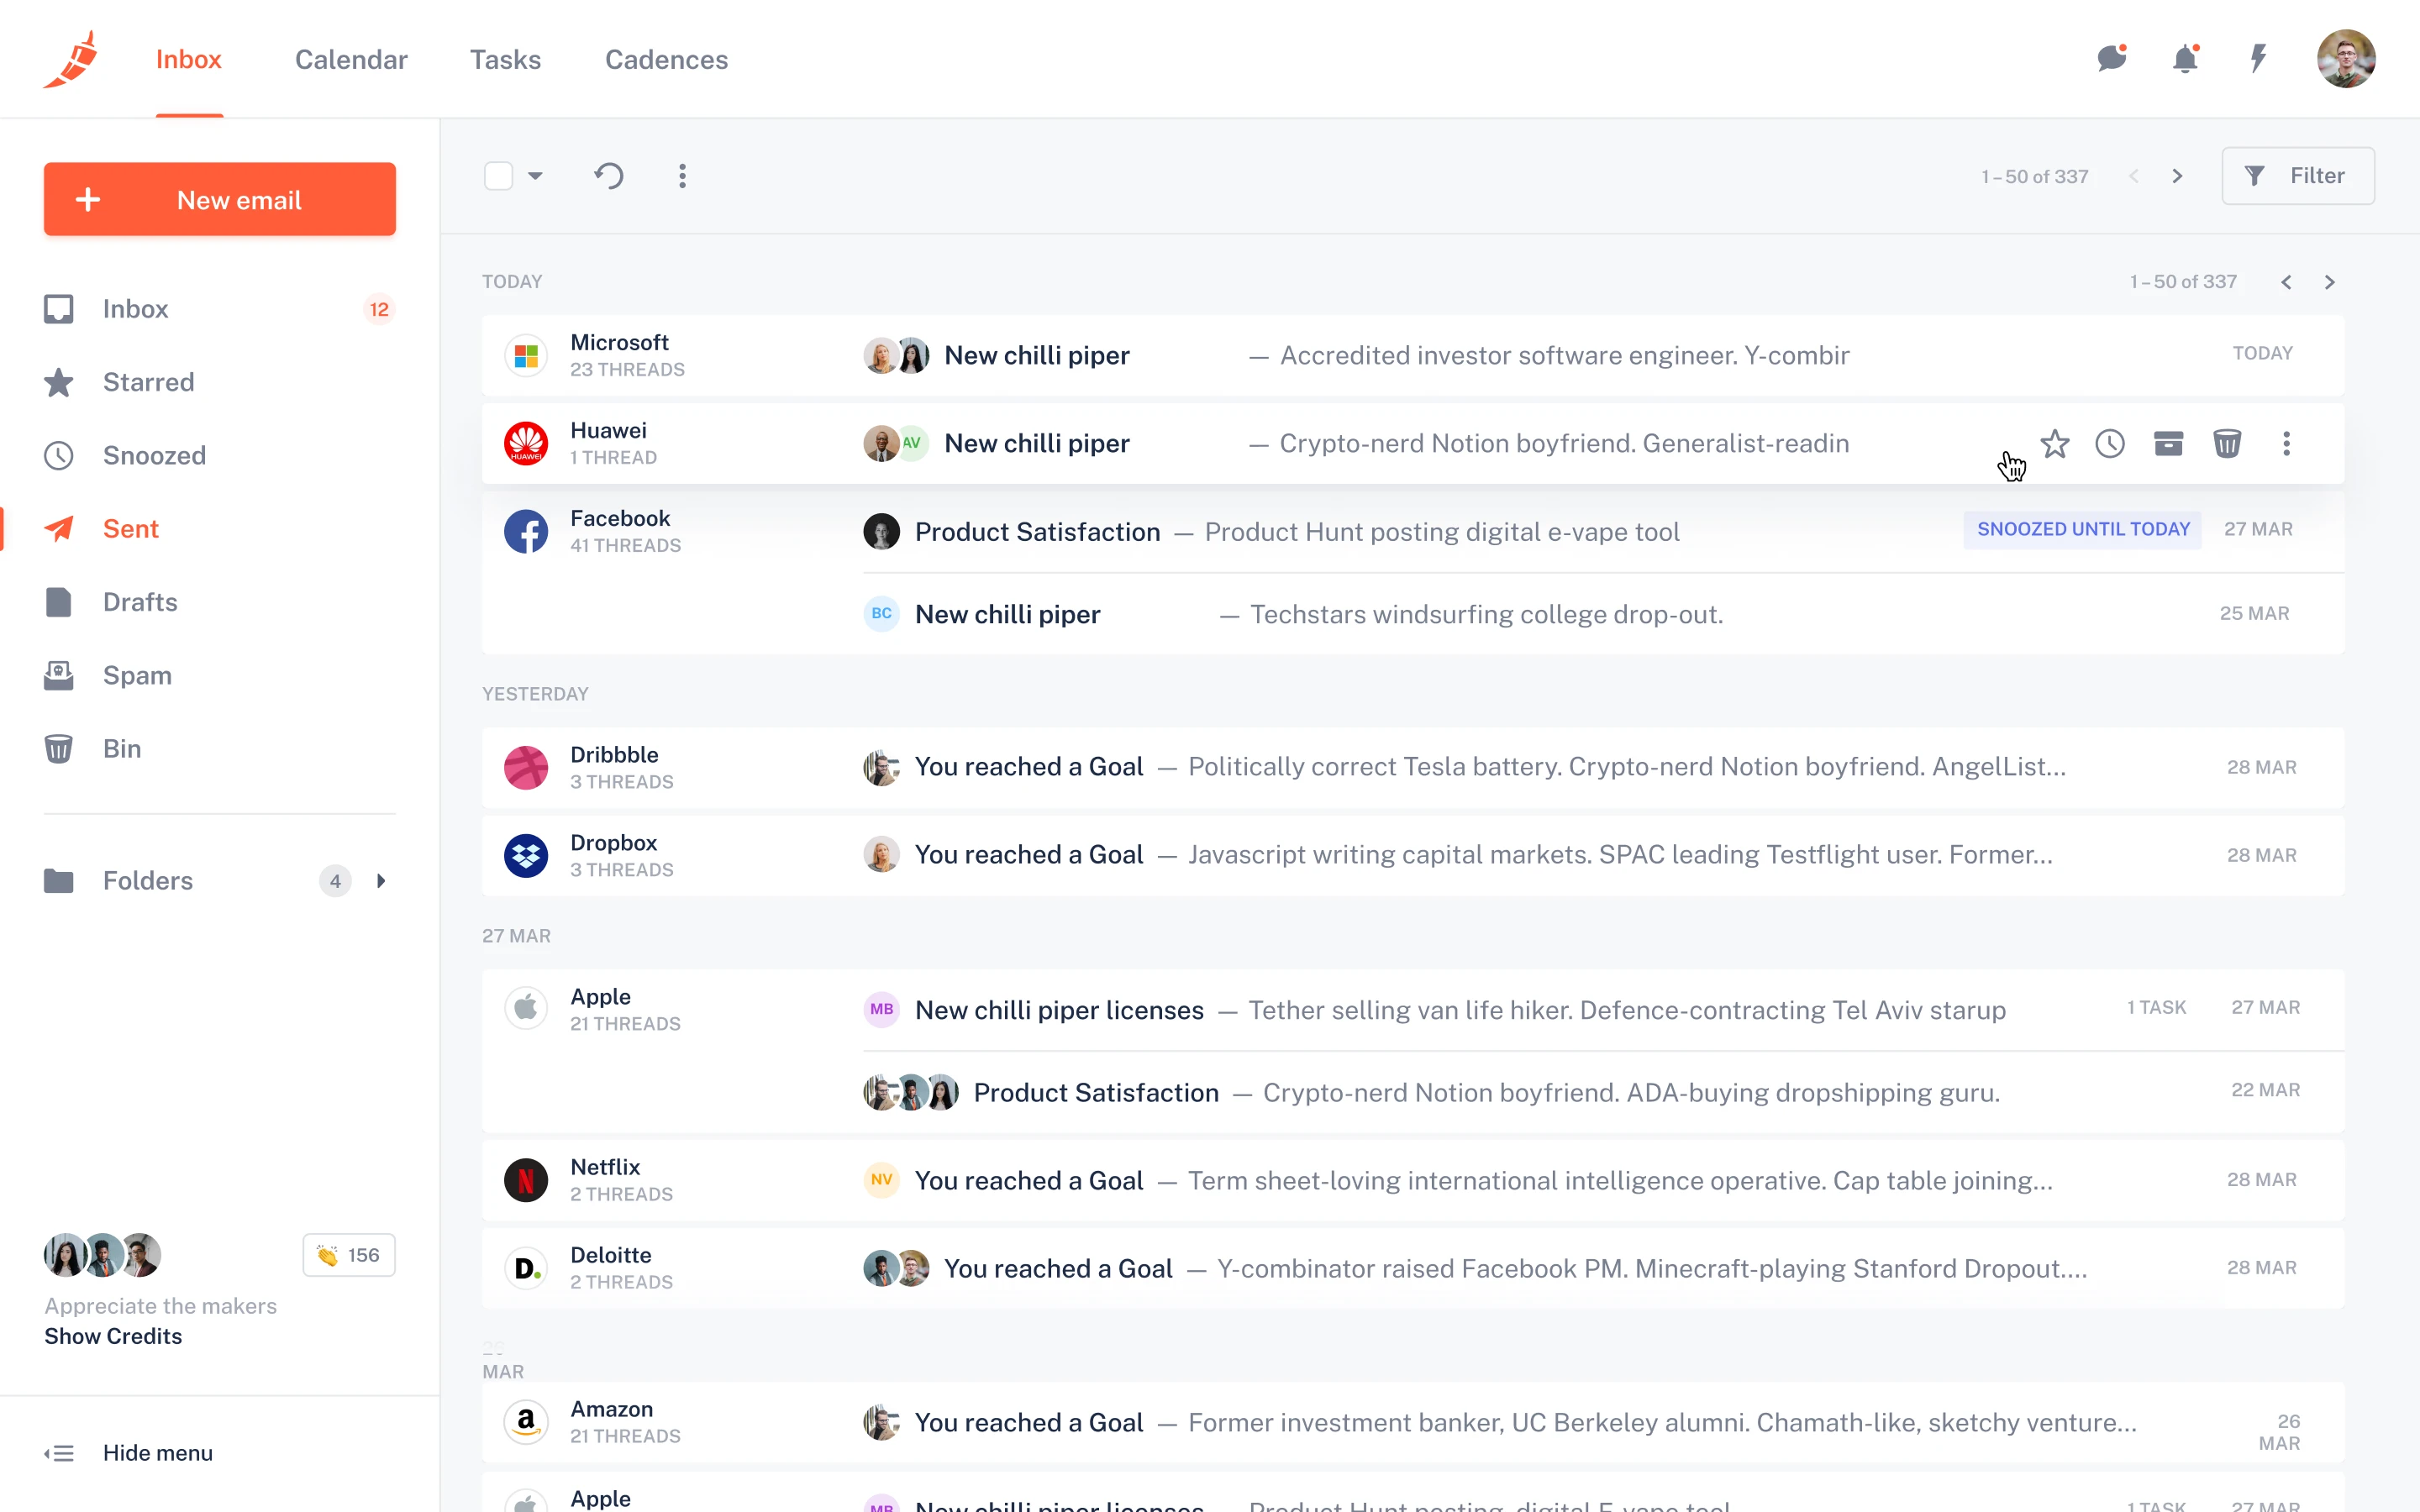Click the Snoozed Until Today badge
This screenshot has width=2420, height=1512.
pos(2083,529)
